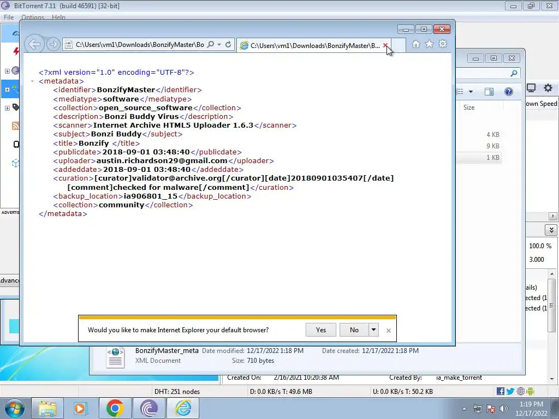Image resolution: width=559 pixels, height=419 pixels.
Task: Open the Labels tag icon in the BitTorrent sidebar
Action: (16, 107)
